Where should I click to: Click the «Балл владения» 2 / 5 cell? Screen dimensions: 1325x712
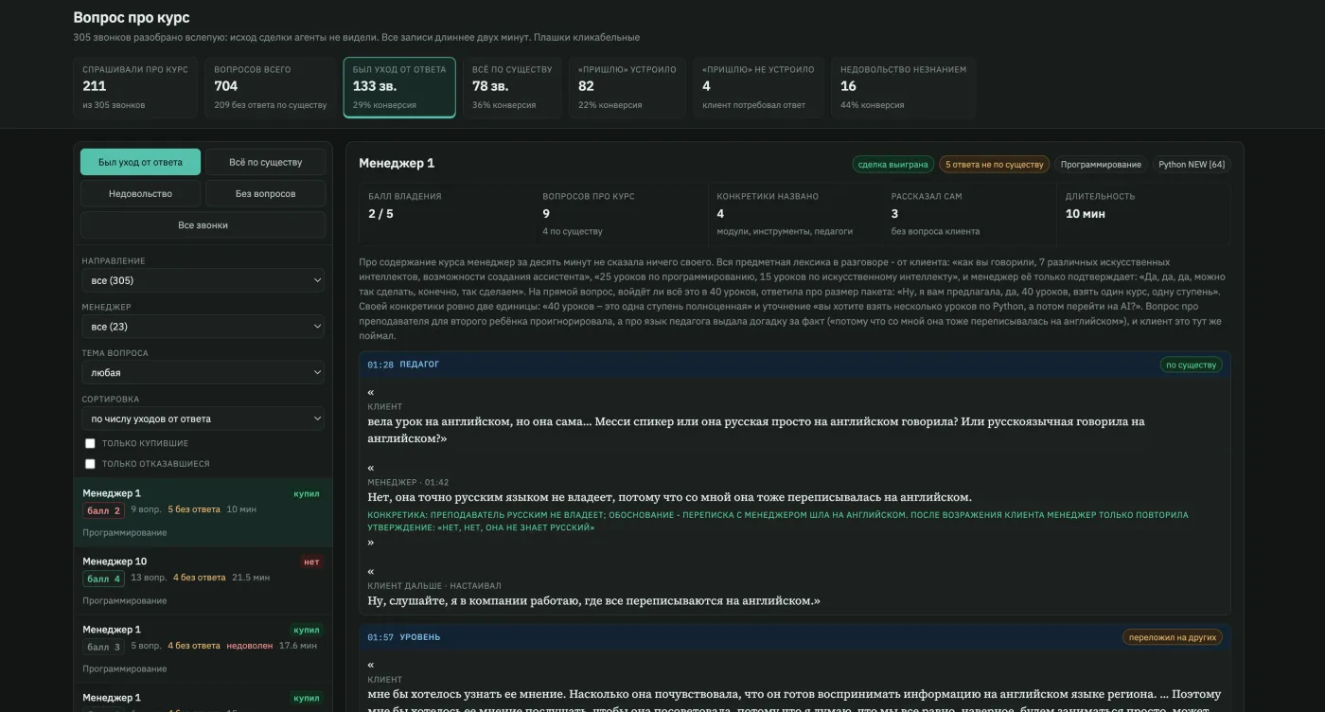[x=446, y=214]
